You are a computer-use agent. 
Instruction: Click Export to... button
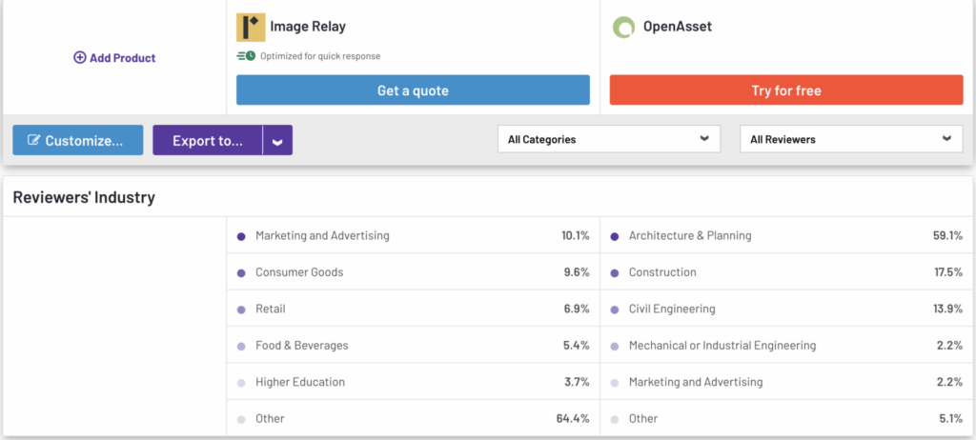click(208, 140)
